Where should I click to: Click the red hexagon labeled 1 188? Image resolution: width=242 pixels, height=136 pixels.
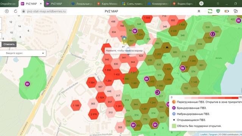[76, 105]
